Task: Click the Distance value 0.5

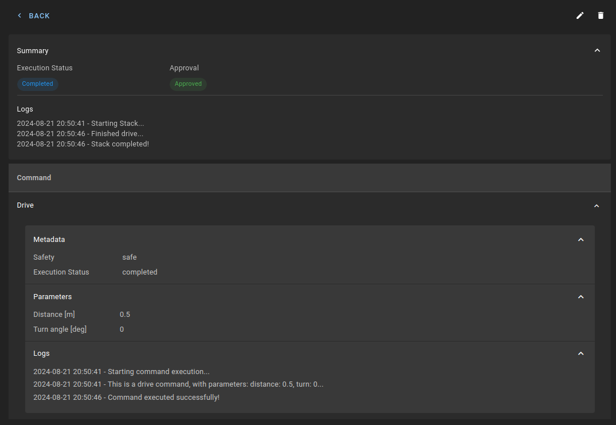Action: [x=125, y=315]
